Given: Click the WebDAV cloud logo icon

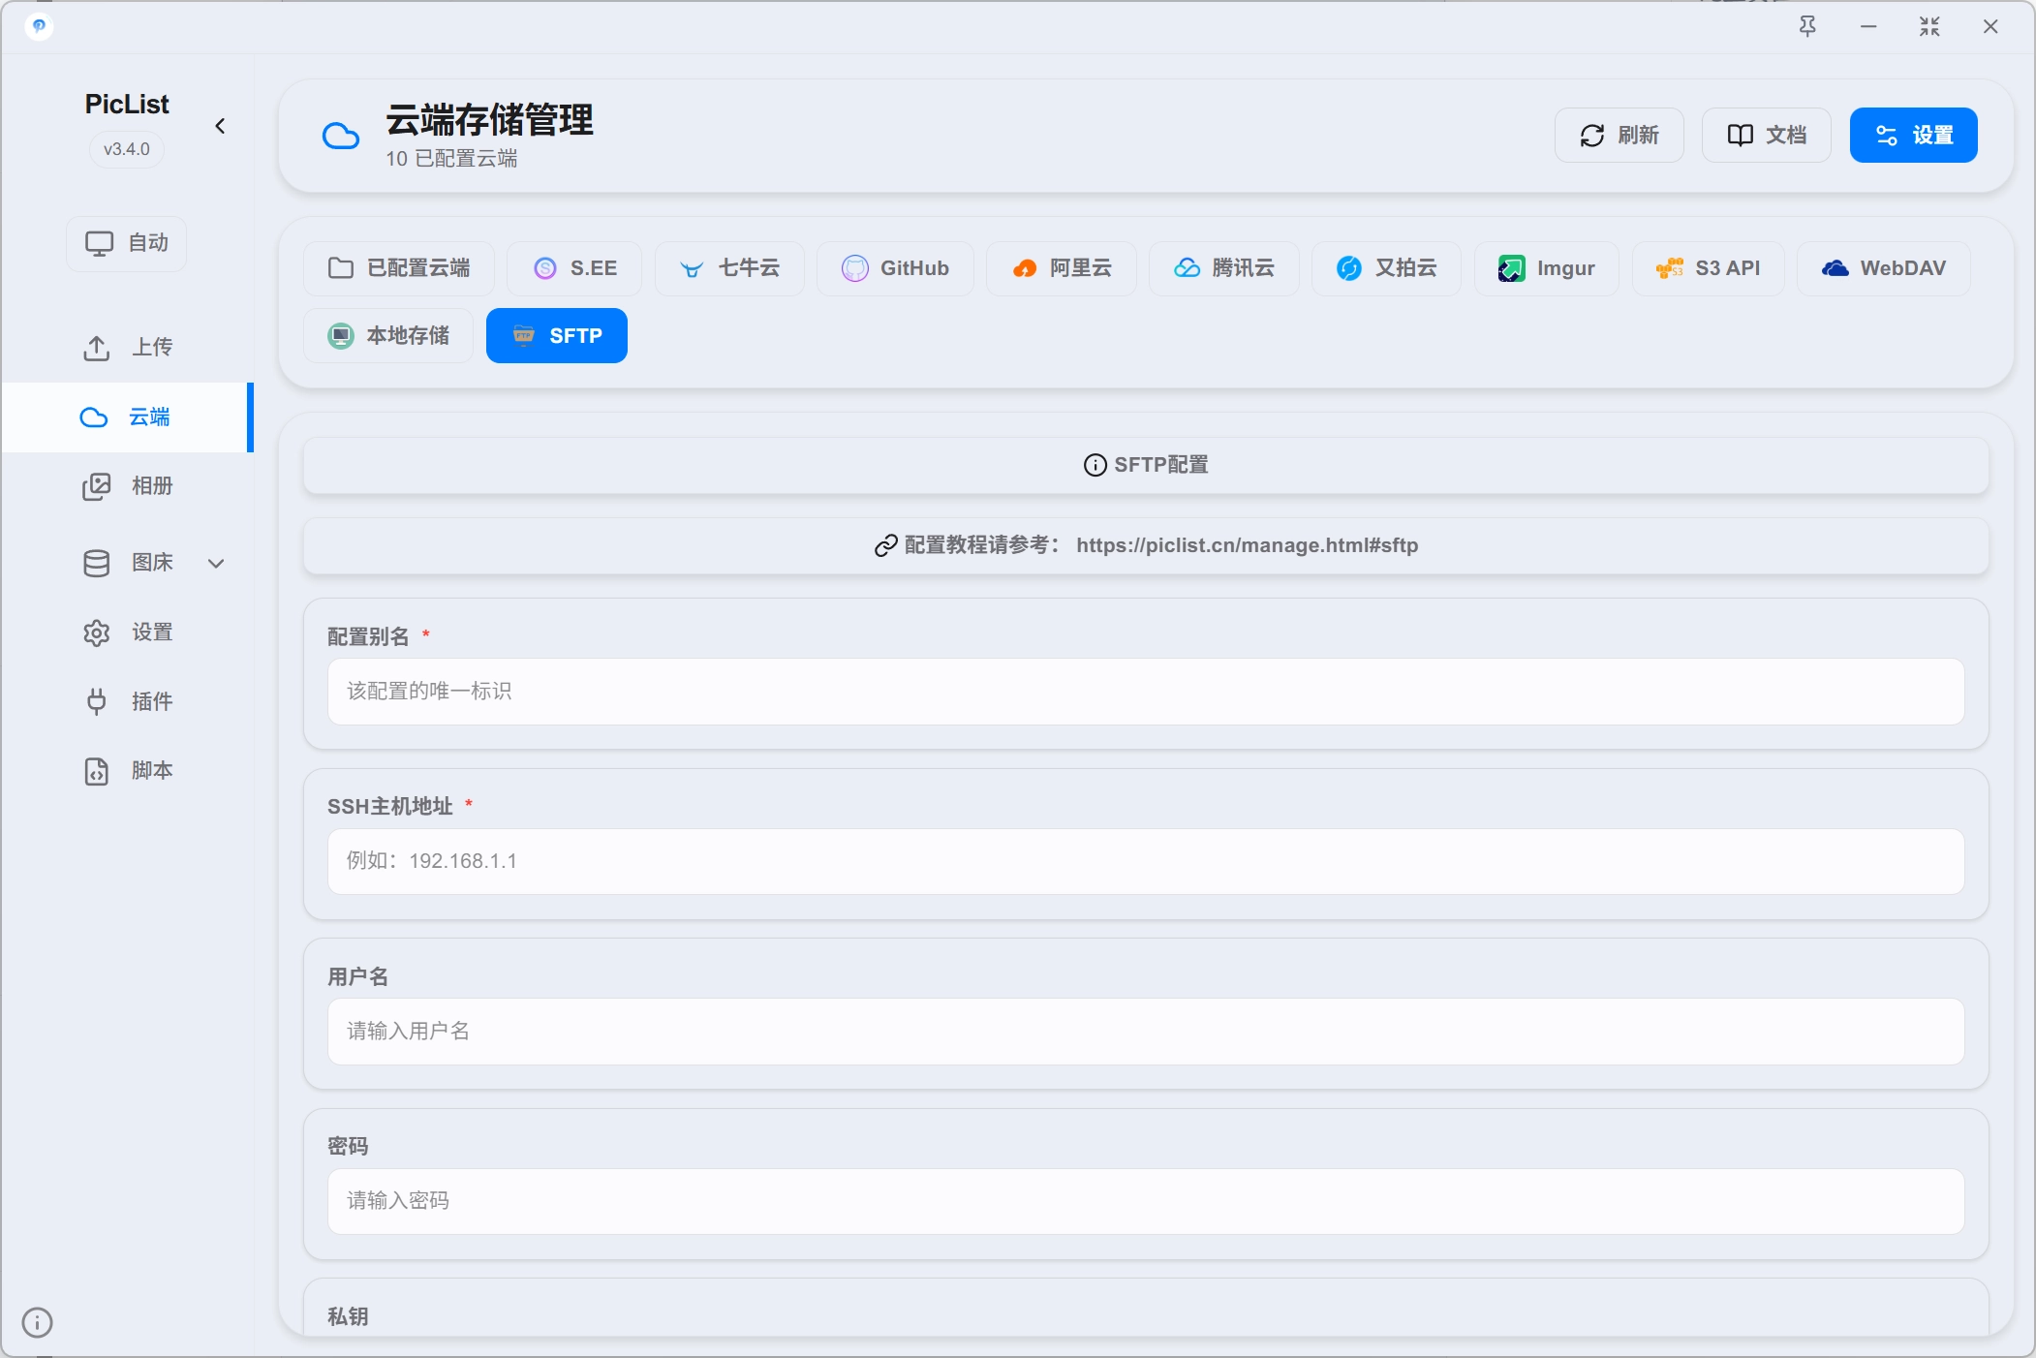Looking at the screenshot, I should [x=1835, y=268].
